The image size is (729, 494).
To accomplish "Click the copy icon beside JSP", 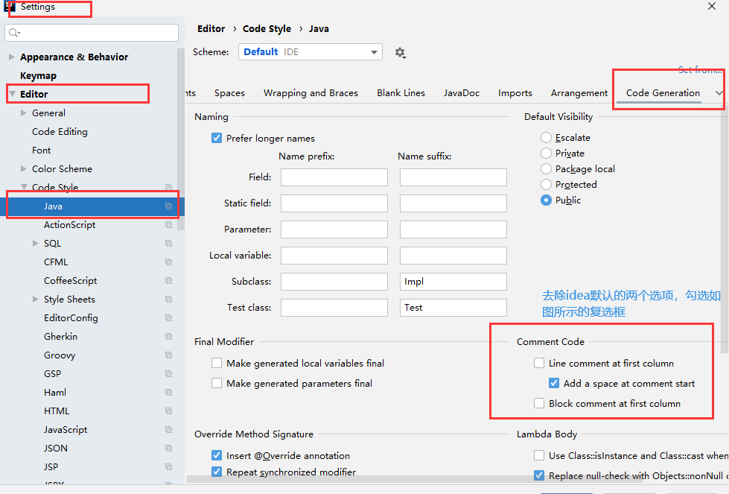I will coord(169,466).
